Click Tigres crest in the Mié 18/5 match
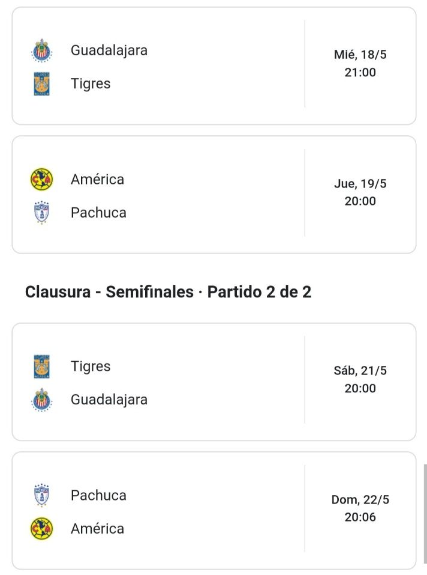This screenshot has height=575, width=427. point(41,84)
